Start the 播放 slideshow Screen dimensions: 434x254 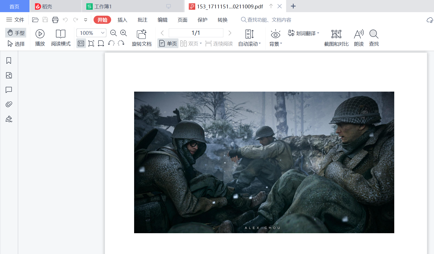pos(40,38)
